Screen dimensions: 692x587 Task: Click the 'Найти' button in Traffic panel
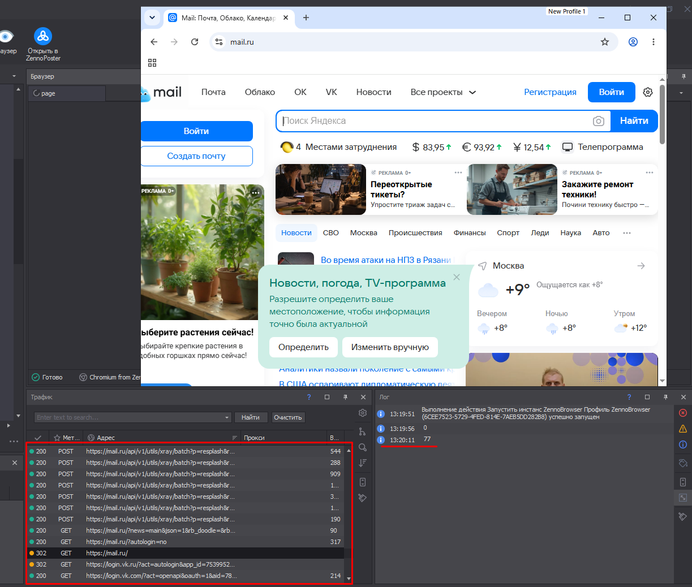(251, 417)
